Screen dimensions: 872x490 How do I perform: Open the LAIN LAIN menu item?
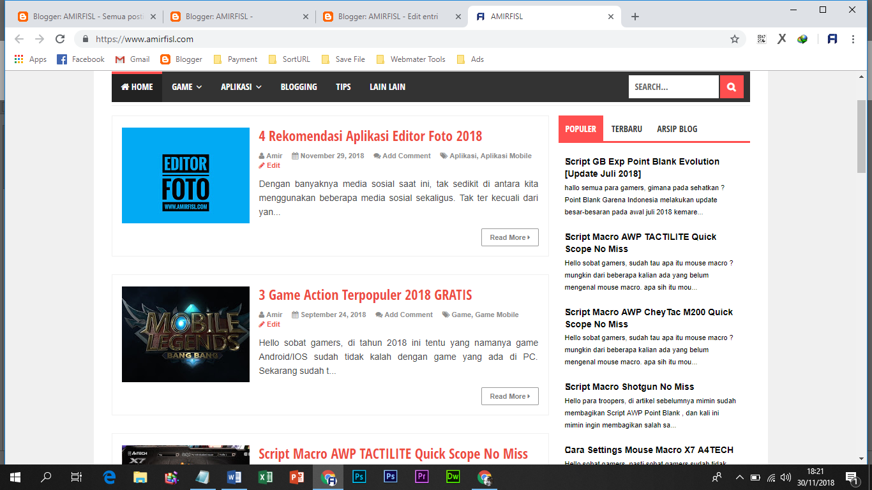pos(387,87)
